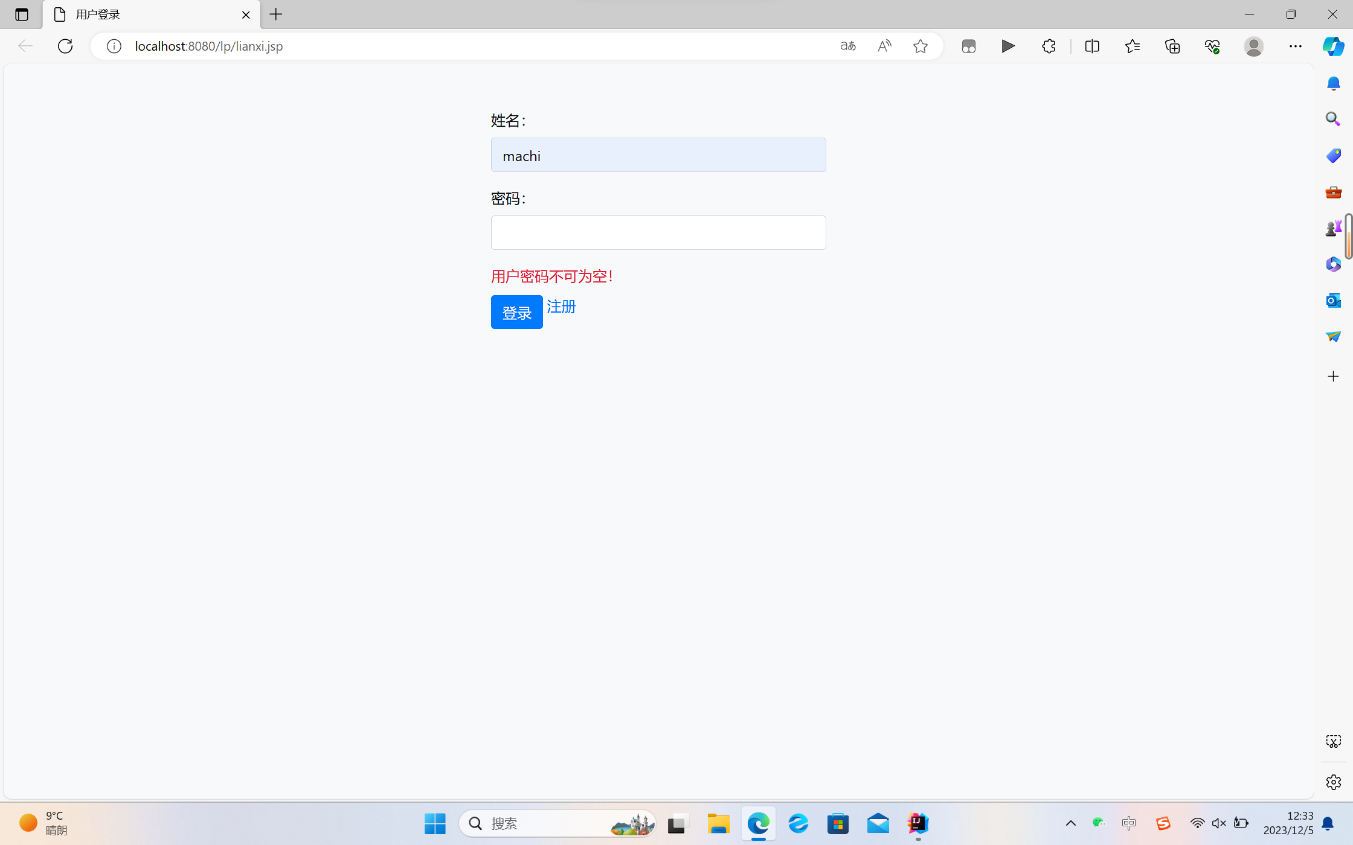Toggle mute via taskbar volume icon
1353x845 pixels.
(x=1219, y=823)
